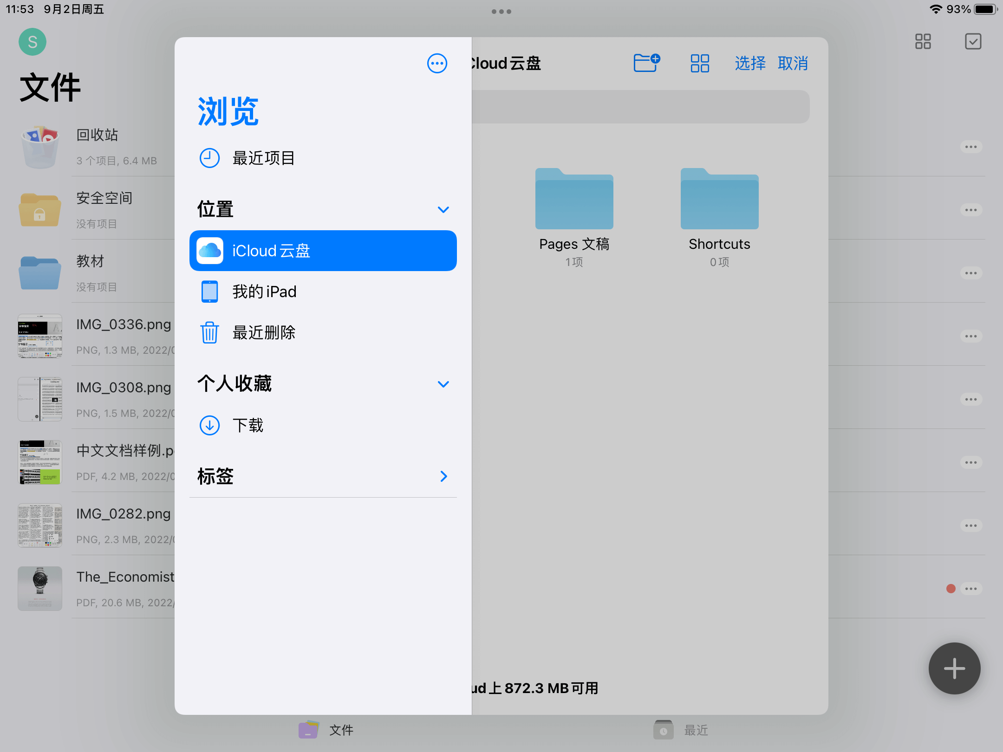Tap the user avatar S
This screenshot has width=1003, height=752.
click(x=33, y=42)
